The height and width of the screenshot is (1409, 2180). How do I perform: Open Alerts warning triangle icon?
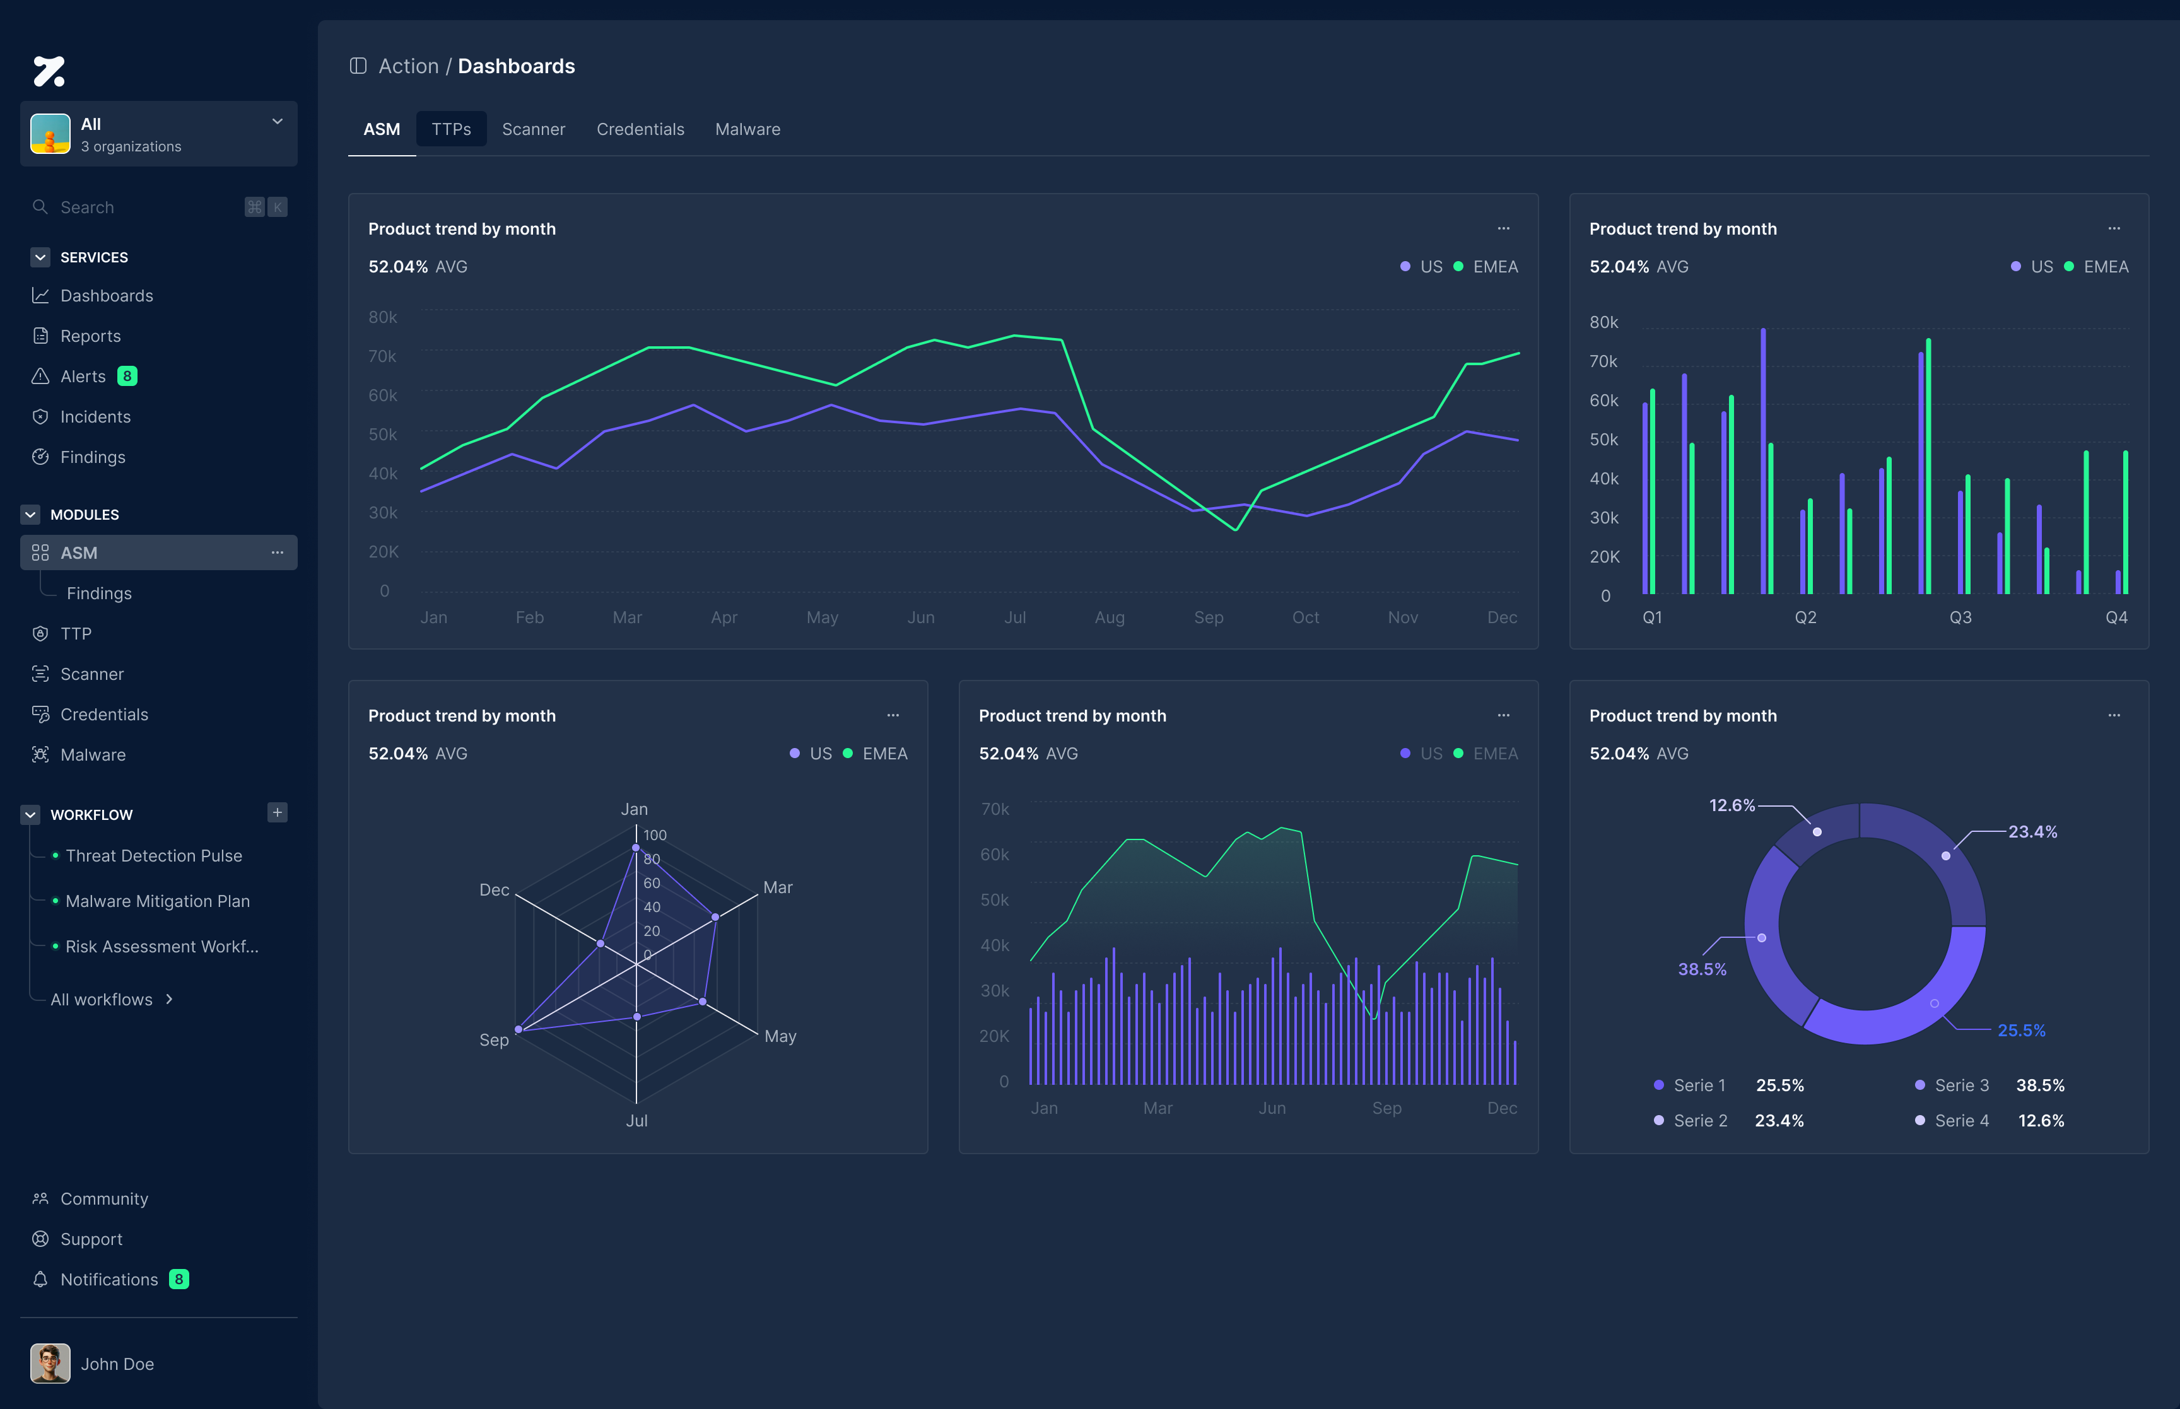click(40, 376)
